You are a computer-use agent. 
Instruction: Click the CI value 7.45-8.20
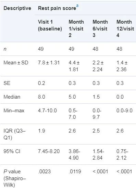[49, 151]
